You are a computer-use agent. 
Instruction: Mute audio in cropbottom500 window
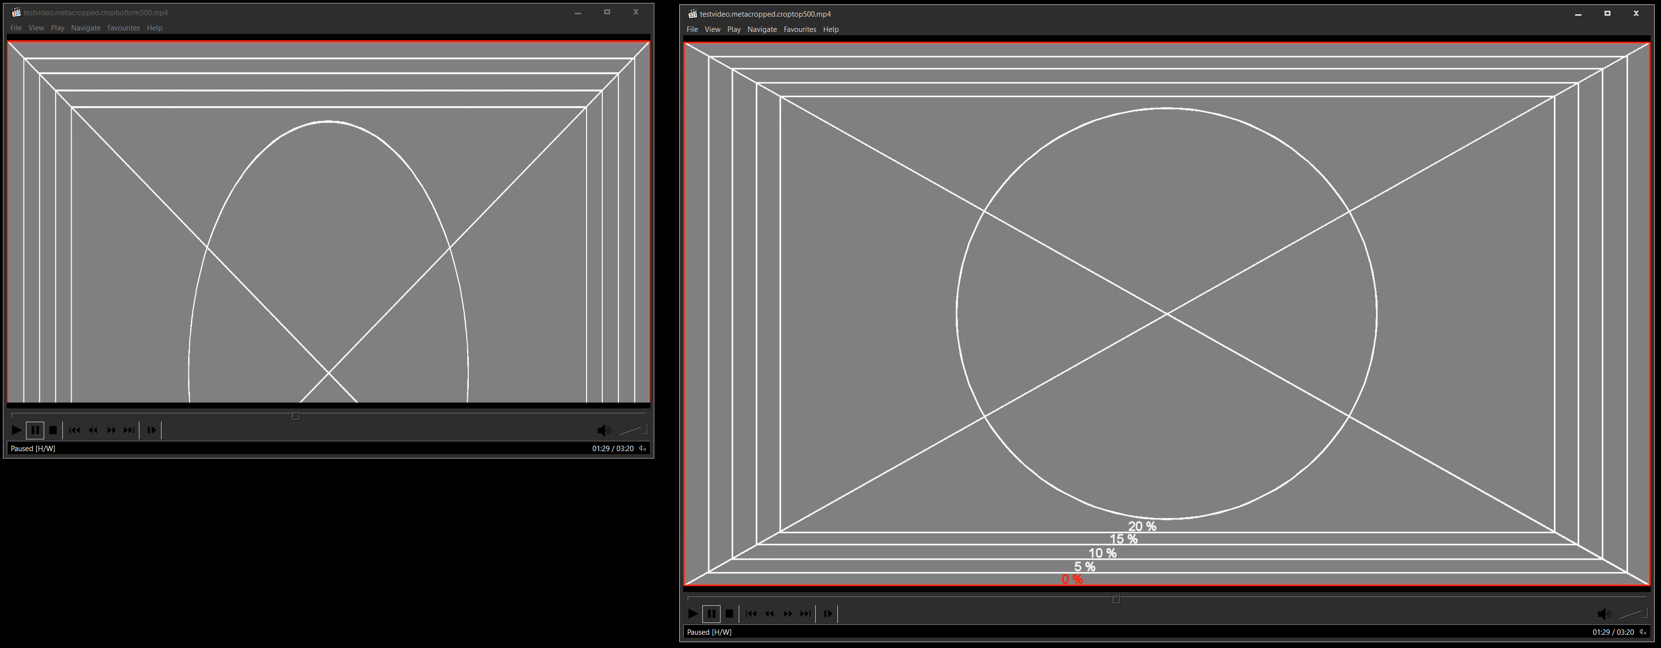coord(604,430)
